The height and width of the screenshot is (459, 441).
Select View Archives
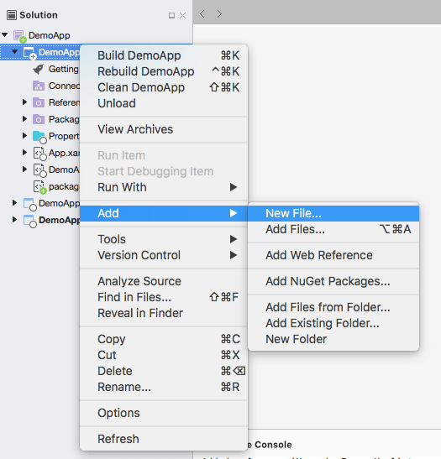164,129
